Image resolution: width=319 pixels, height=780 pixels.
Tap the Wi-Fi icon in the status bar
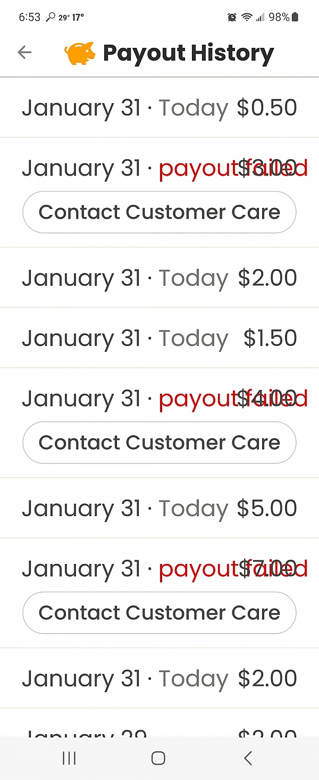[247, 18]
